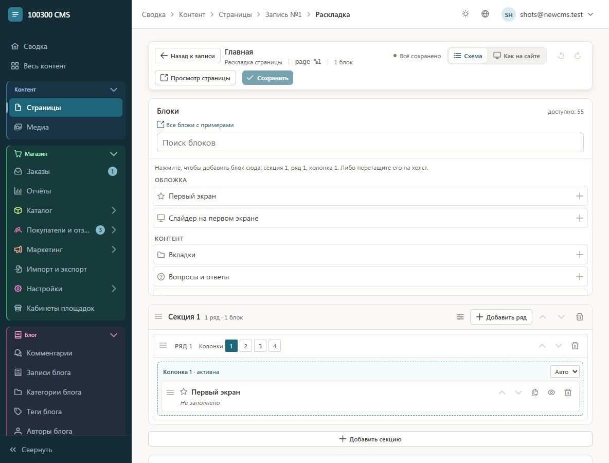Go to Медиа in sidebar

coord(66,127)
